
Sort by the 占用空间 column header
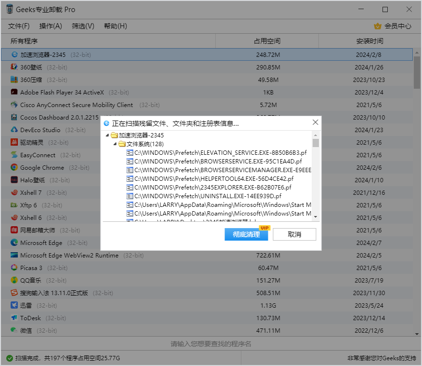(267, 41)
